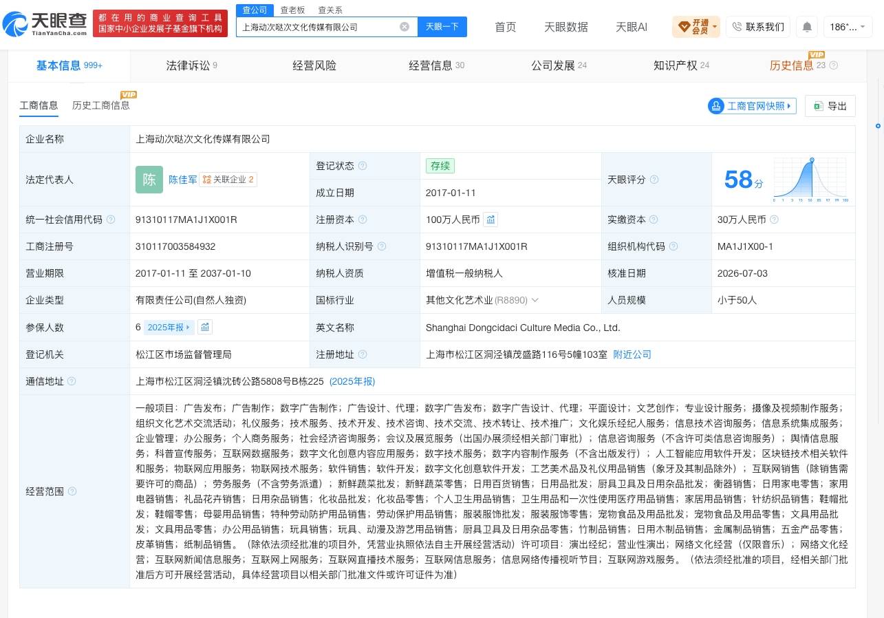Click help icon next to 历史信息 tab
The width and height of the screenshot is (884, 618).
coord(834,65)
